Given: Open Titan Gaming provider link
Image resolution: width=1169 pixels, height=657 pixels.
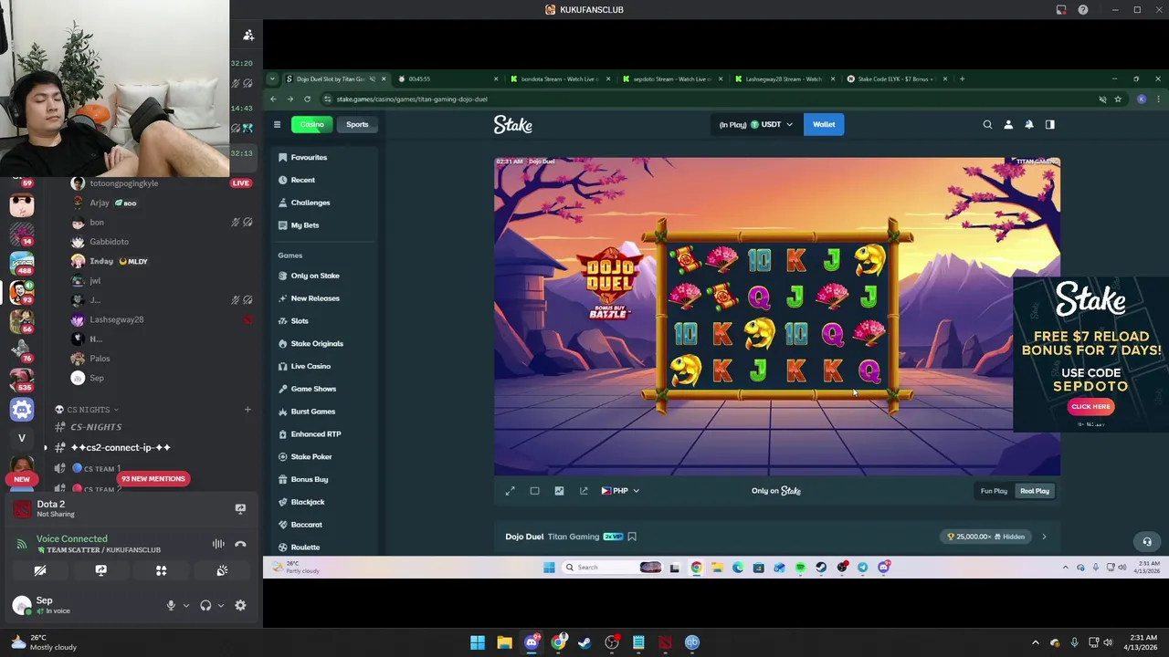Looking at the screenshot, I should click(574, 537).
